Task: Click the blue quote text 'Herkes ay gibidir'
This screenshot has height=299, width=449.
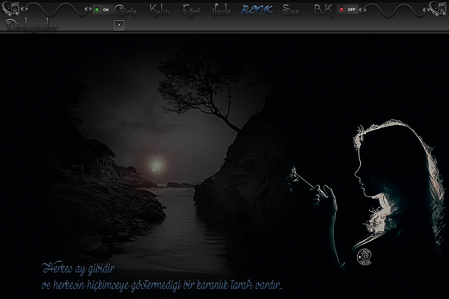Action: [x=79, y=269]
